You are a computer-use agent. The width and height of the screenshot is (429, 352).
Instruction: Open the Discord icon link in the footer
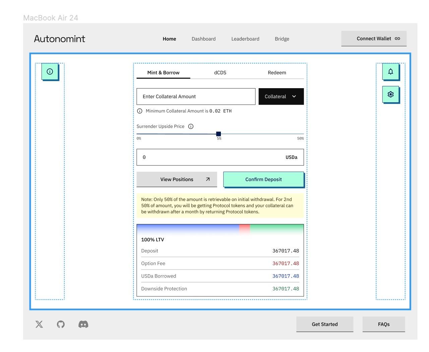(83, 324)
